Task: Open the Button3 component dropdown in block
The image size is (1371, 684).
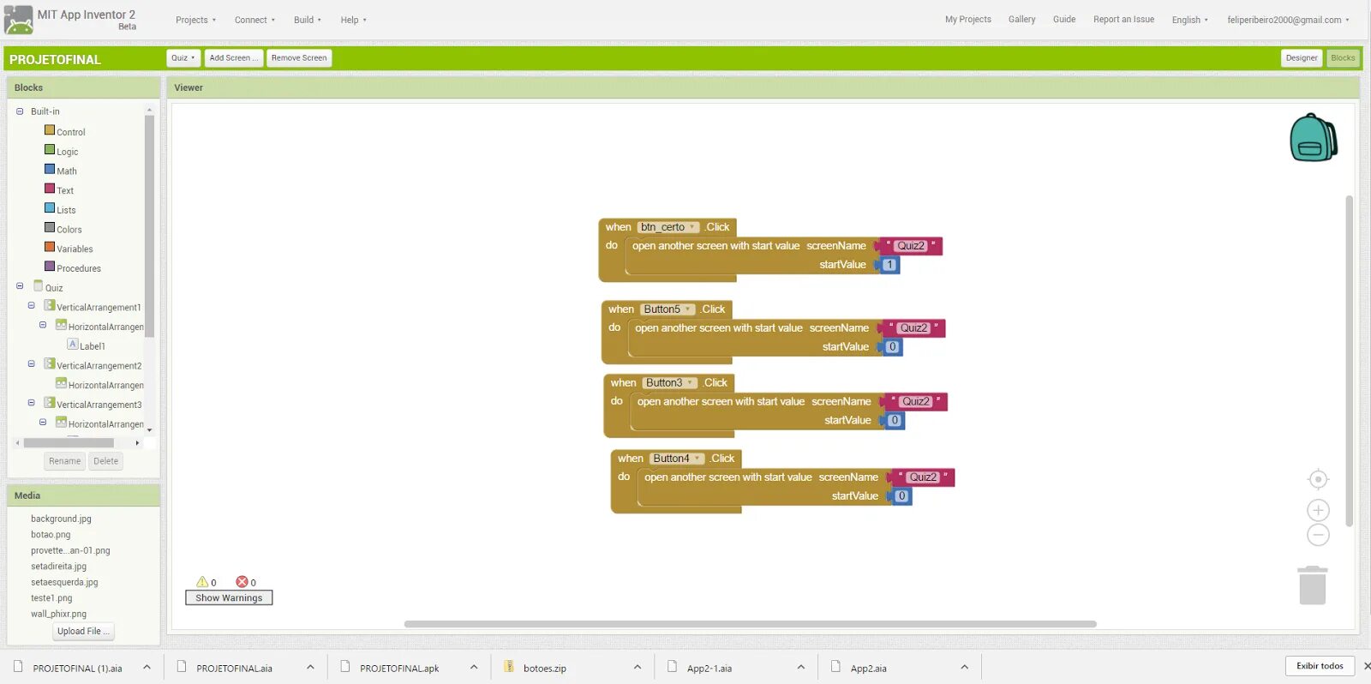Action: [x=669, y=383]
